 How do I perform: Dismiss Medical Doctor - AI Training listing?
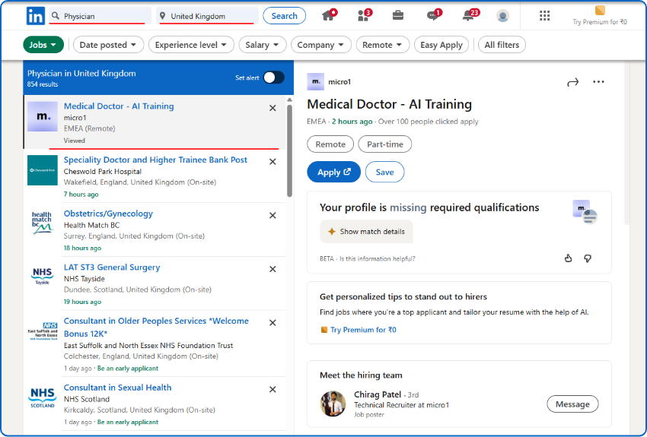273,108
